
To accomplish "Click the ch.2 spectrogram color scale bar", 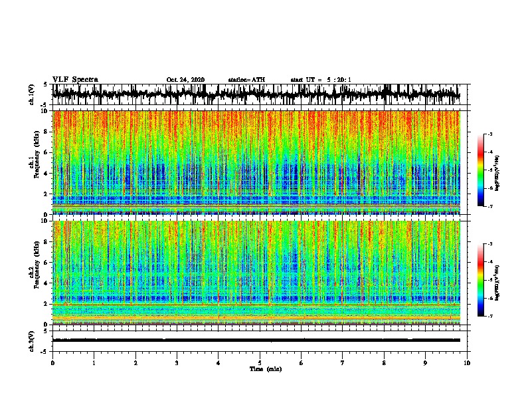I will pos(480,280).
